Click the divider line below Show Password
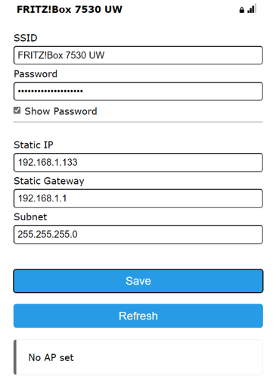Screen dimensions: 279x380 [x=138, y=122]
